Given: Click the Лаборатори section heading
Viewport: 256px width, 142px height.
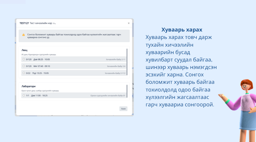Looking at the screenshot, I should click(x=28, y=86).
